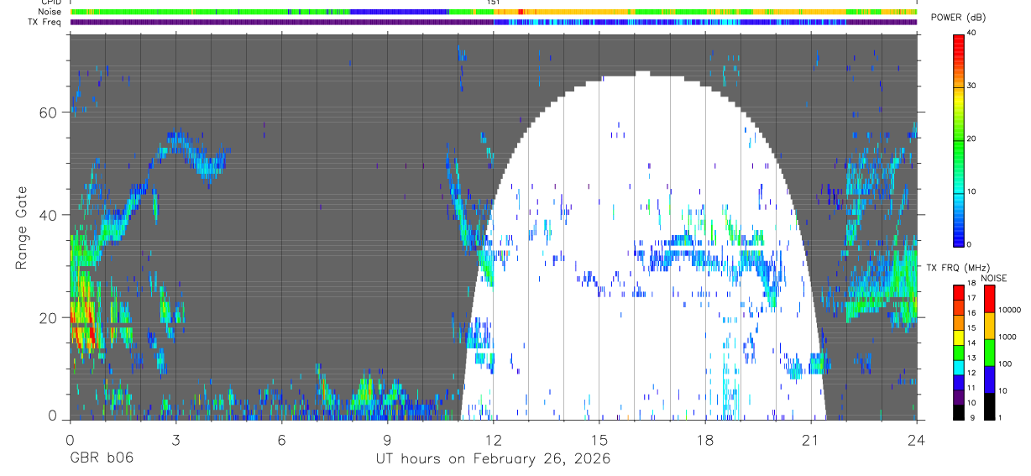
Task: Click the orange segment of the NOISE colorbar
Action: pos(990,326)
